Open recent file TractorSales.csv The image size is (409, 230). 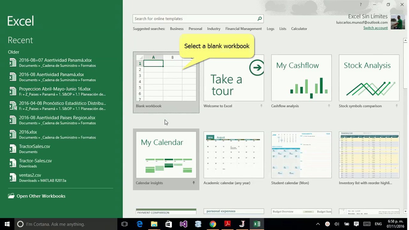(x=61, y=149)
